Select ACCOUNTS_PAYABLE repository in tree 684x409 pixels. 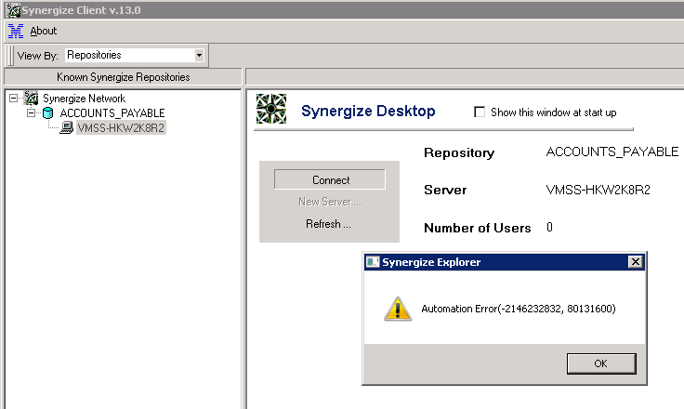112,113
